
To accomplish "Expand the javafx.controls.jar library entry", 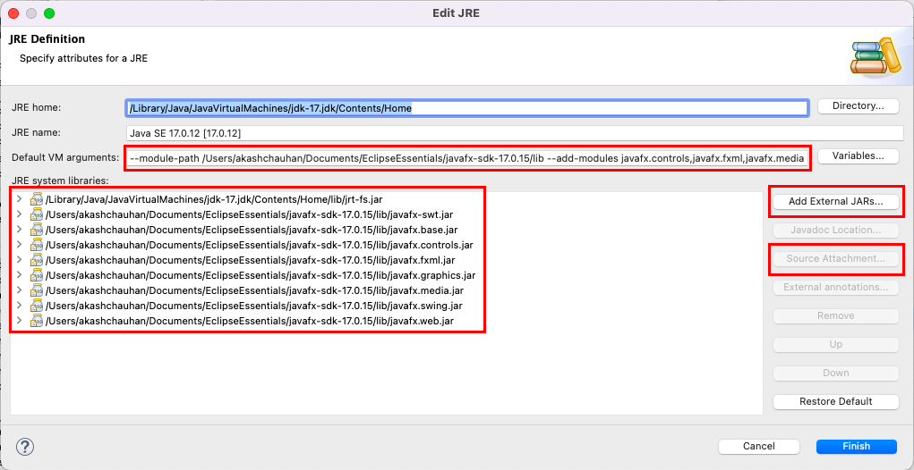I will coord(19,244).
